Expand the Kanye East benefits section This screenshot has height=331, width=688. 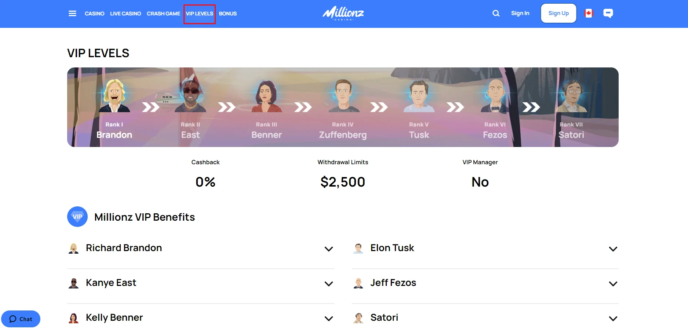click(x=329, y=284)
